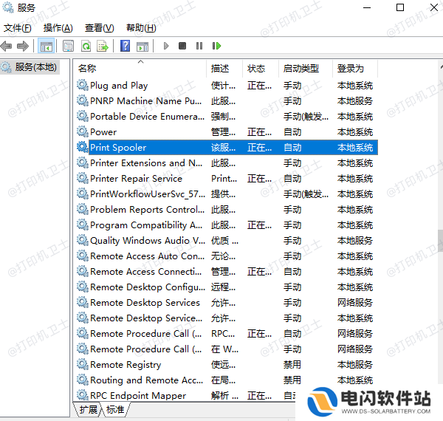Image resolution: width=443 pixels, height=421 pixels.
Task: Click gear icon of Plug and Play
Action: (x=83, y=85)
